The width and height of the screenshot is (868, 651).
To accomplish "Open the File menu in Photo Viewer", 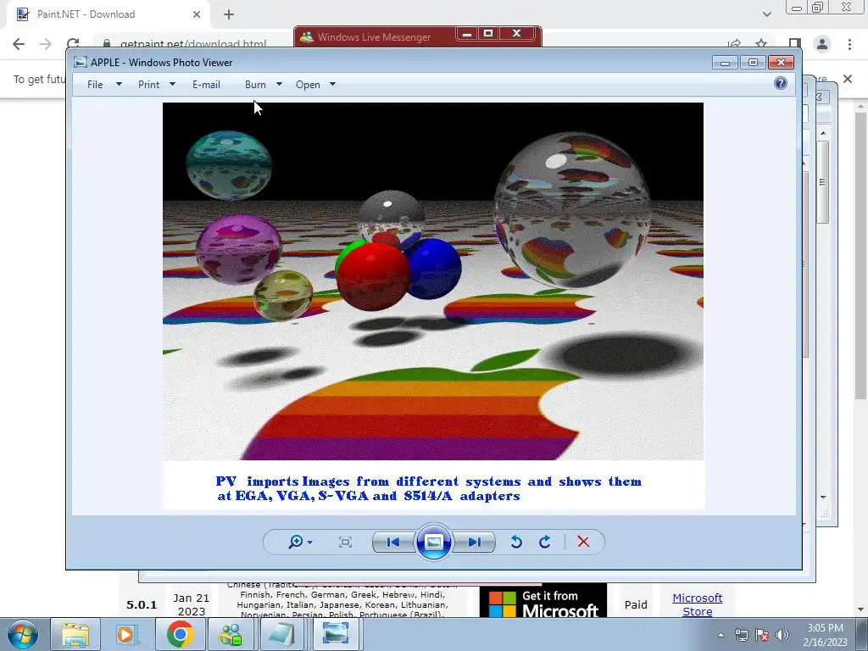I will (95, 85).
